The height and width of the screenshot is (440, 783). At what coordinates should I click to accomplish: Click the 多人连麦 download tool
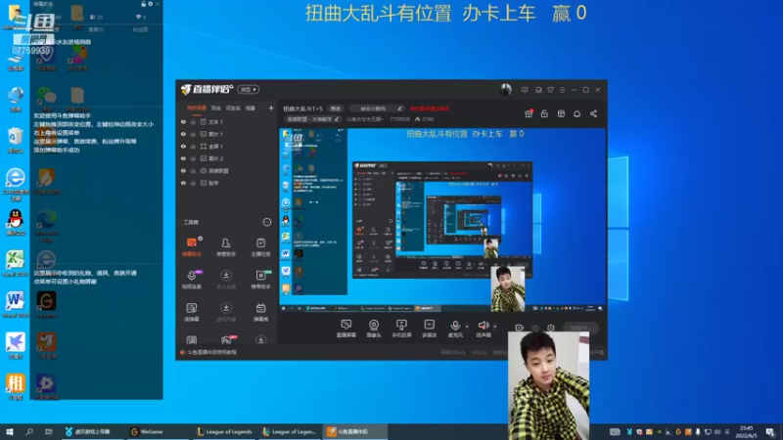226,280
